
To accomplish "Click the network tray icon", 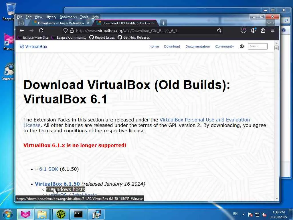I will pos(257,215).
